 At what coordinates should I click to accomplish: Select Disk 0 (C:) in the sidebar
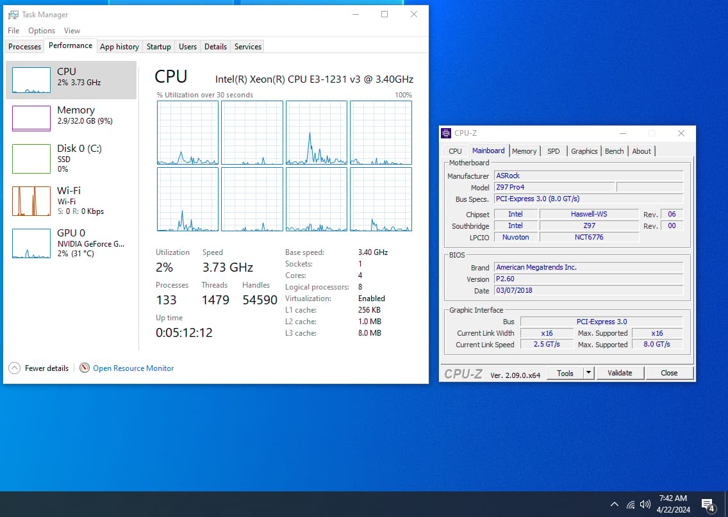pyautogui.click(x=71, y=158)
